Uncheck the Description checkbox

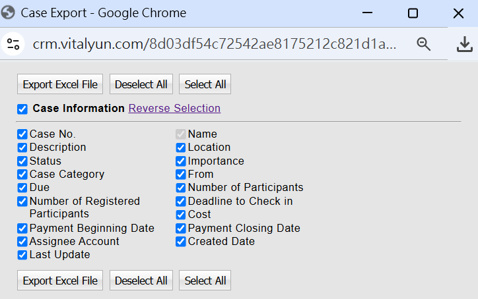click(22, 148)
